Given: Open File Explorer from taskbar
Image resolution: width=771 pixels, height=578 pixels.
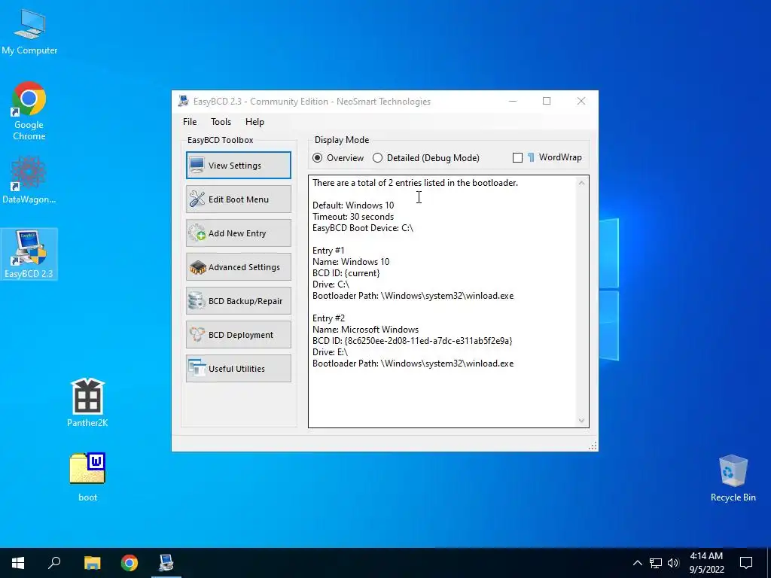Looking at the screenshot, I should [x=92, y=563].
